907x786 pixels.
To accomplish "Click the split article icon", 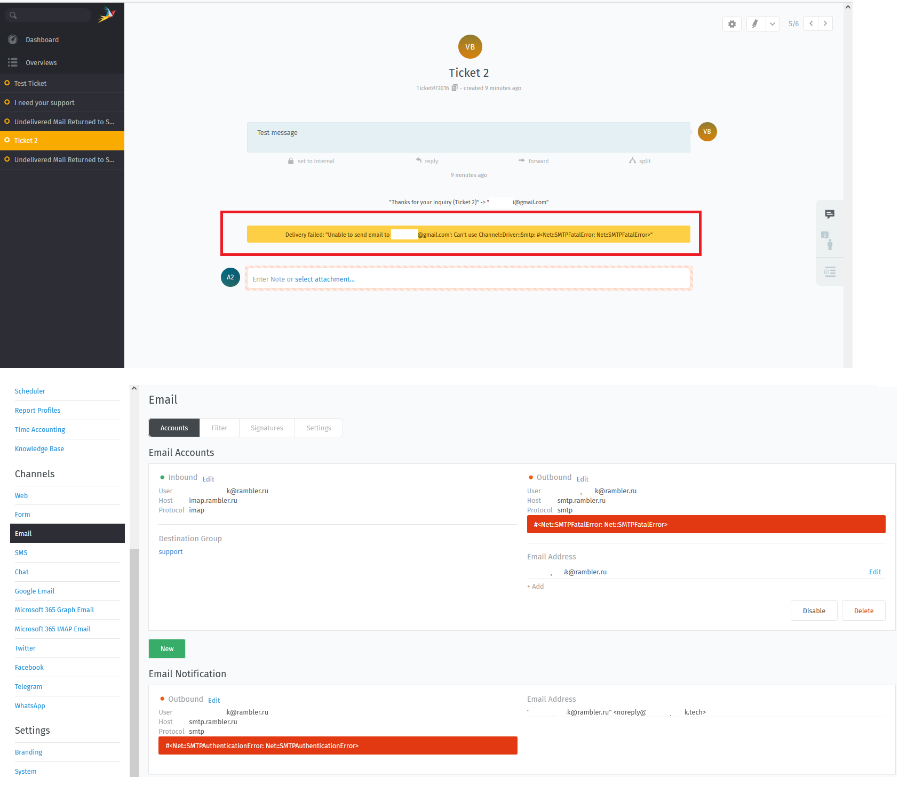I will (632, 161).
